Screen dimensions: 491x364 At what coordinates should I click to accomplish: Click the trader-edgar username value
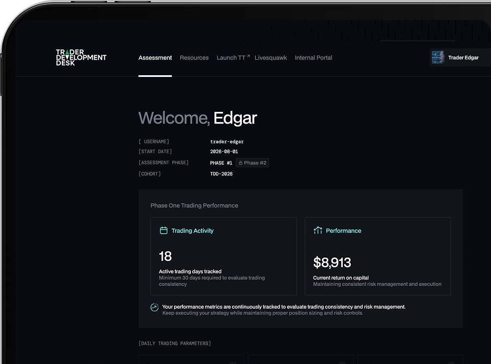click(227, 141)
